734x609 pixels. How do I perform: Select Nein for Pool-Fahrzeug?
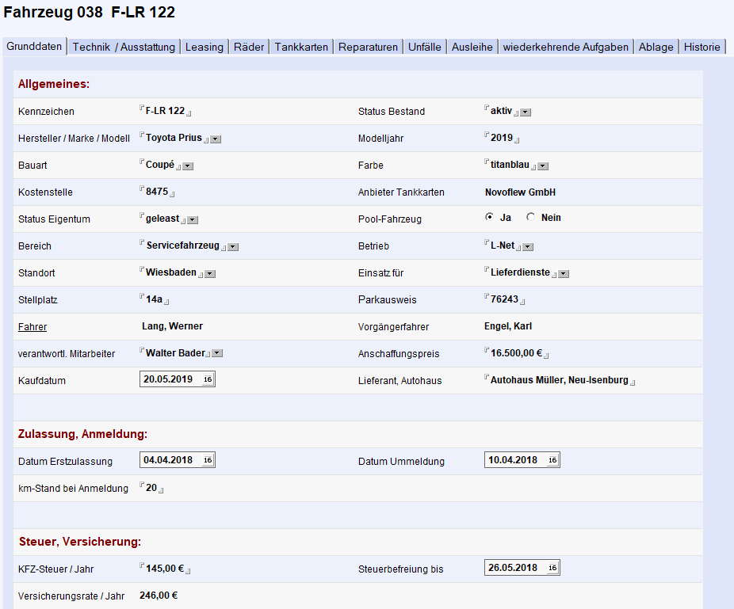pos(530,217)
